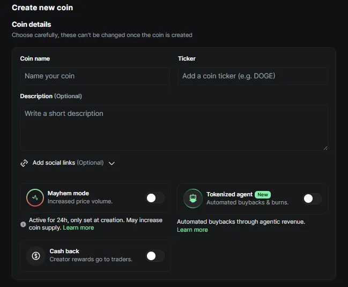The width and height of the screenshot is (348, 287).
Task: Click the green New badge
Action: (262, 194)
